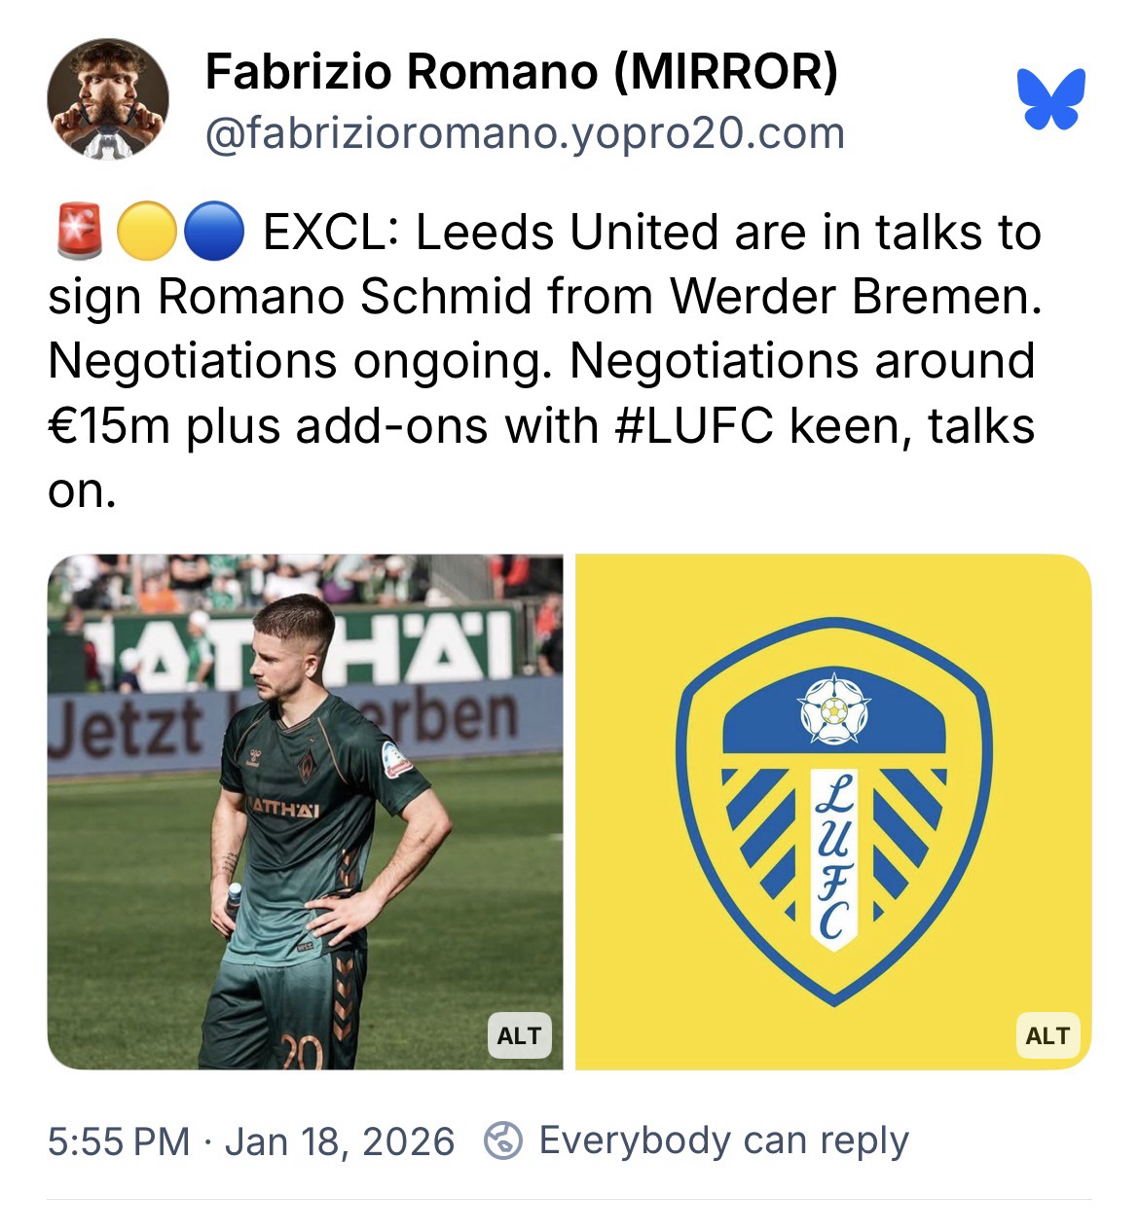Screen dimensions: 1139x1231
Task: Click the white rose on the crest
Action: click(x=832, y=712)
